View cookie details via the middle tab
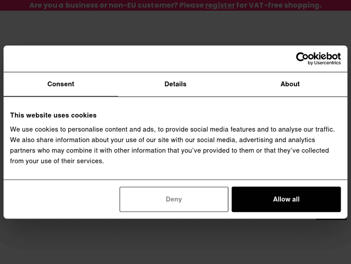This screenshot has width=351, height=264. 175,84
